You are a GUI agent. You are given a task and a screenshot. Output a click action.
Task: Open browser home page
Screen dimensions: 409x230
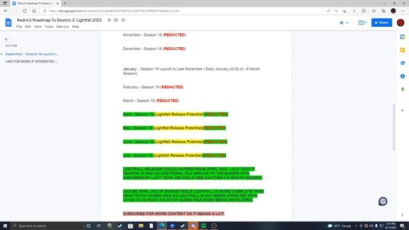pos(34,11)
